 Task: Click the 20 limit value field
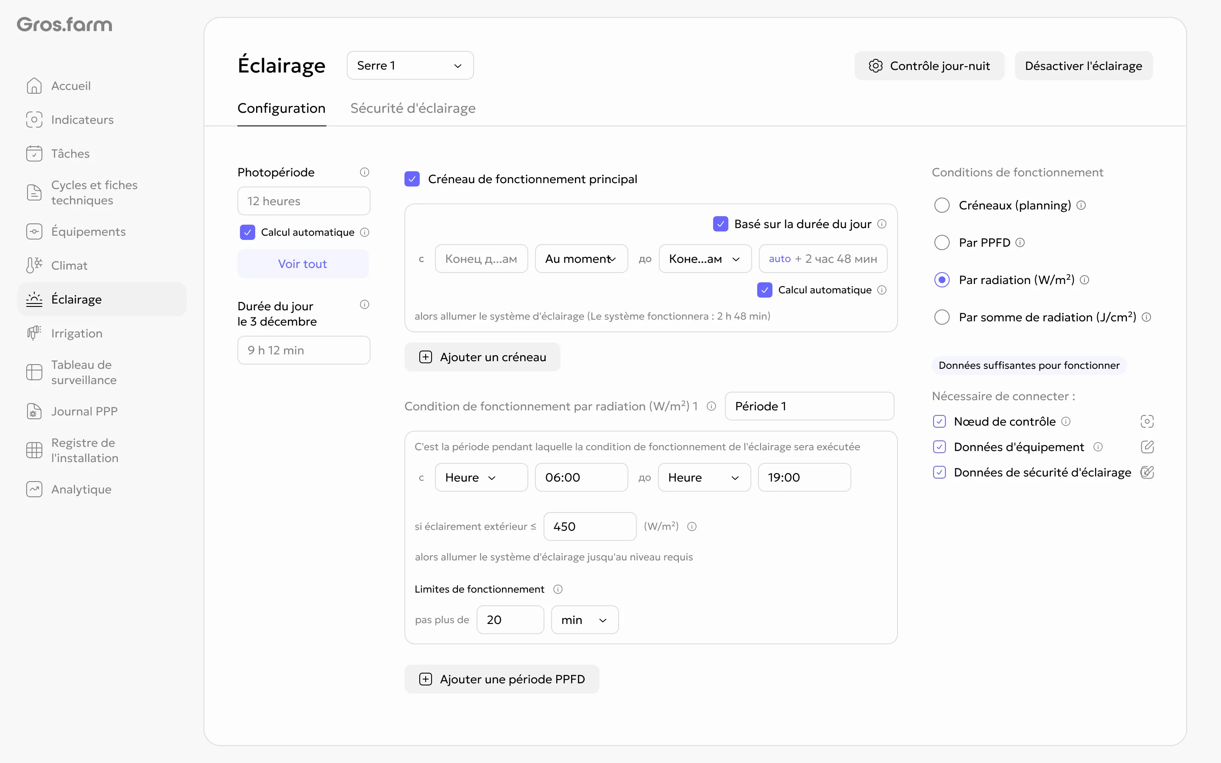pos(510,620)
